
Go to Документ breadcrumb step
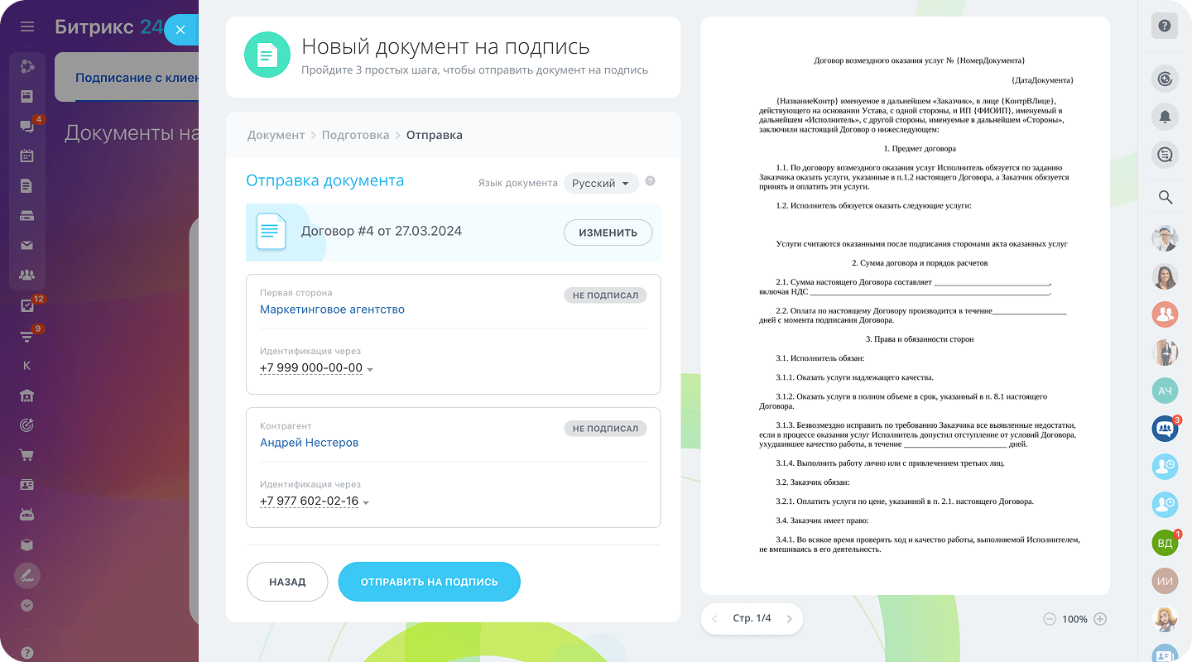pos(276,135)
